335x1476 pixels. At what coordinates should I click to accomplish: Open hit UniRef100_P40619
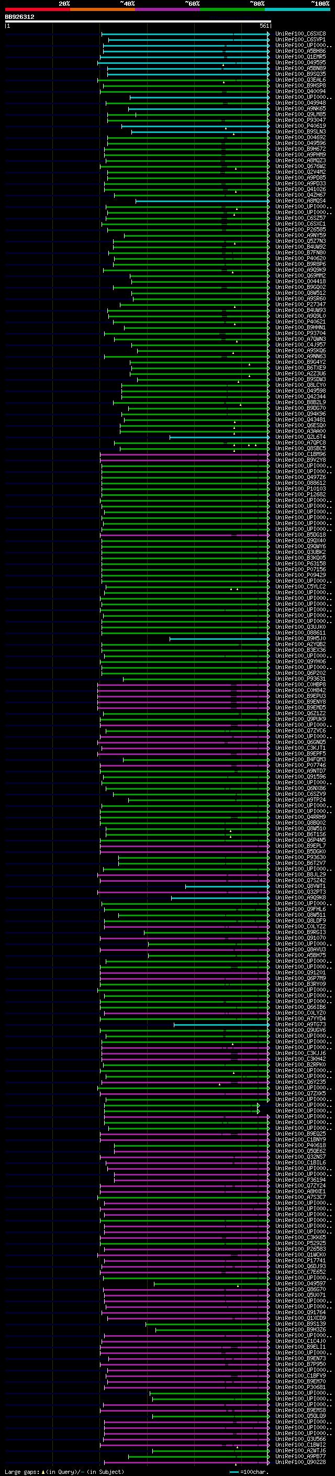[300, 126]
